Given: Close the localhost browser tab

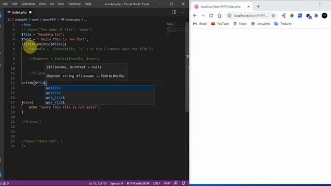Looking at the screenshot, I should click(x=248, y=7).
